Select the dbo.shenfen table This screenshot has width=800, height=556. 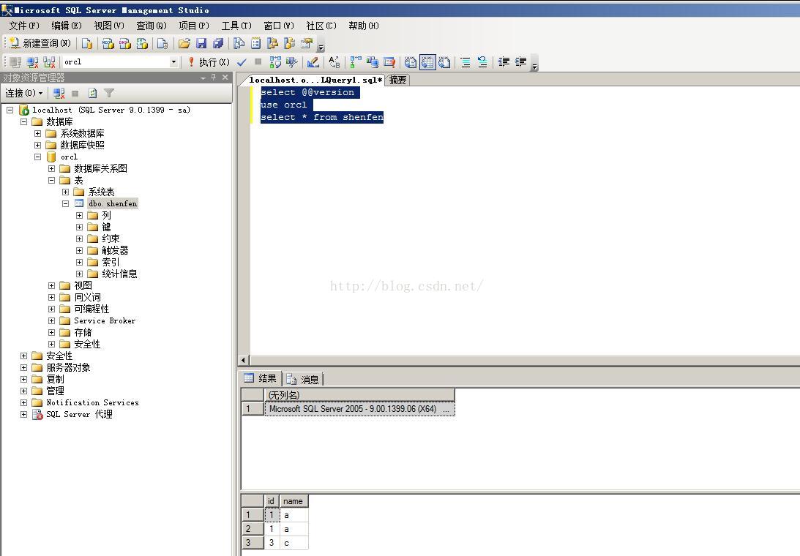point(113,203)
